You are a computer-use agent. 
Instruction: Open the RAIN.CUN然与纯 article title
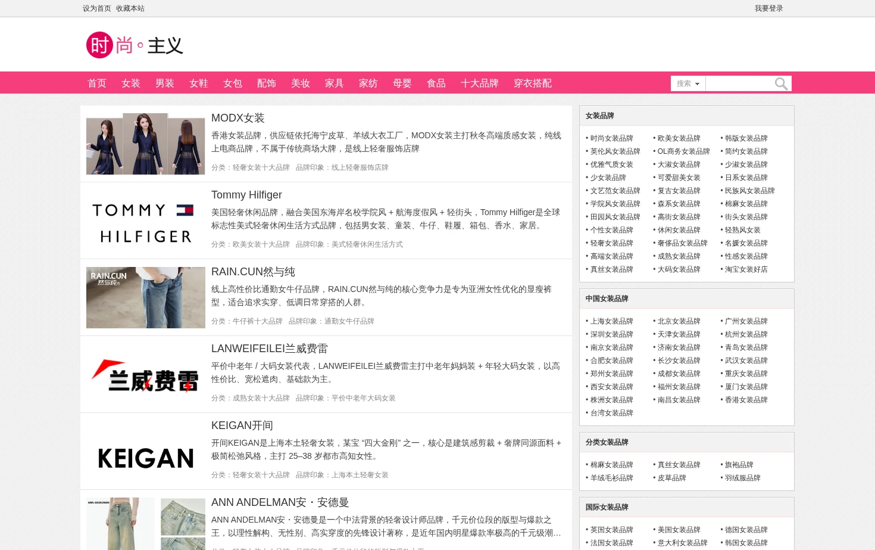pyautogui.click(x=253, y=272)
